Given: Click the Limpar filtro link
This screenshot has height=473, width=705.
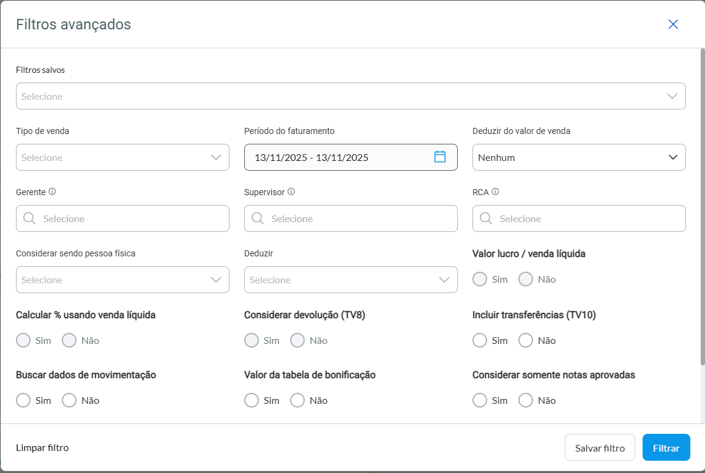Looking at the screenshot, I should click(42, 448).
